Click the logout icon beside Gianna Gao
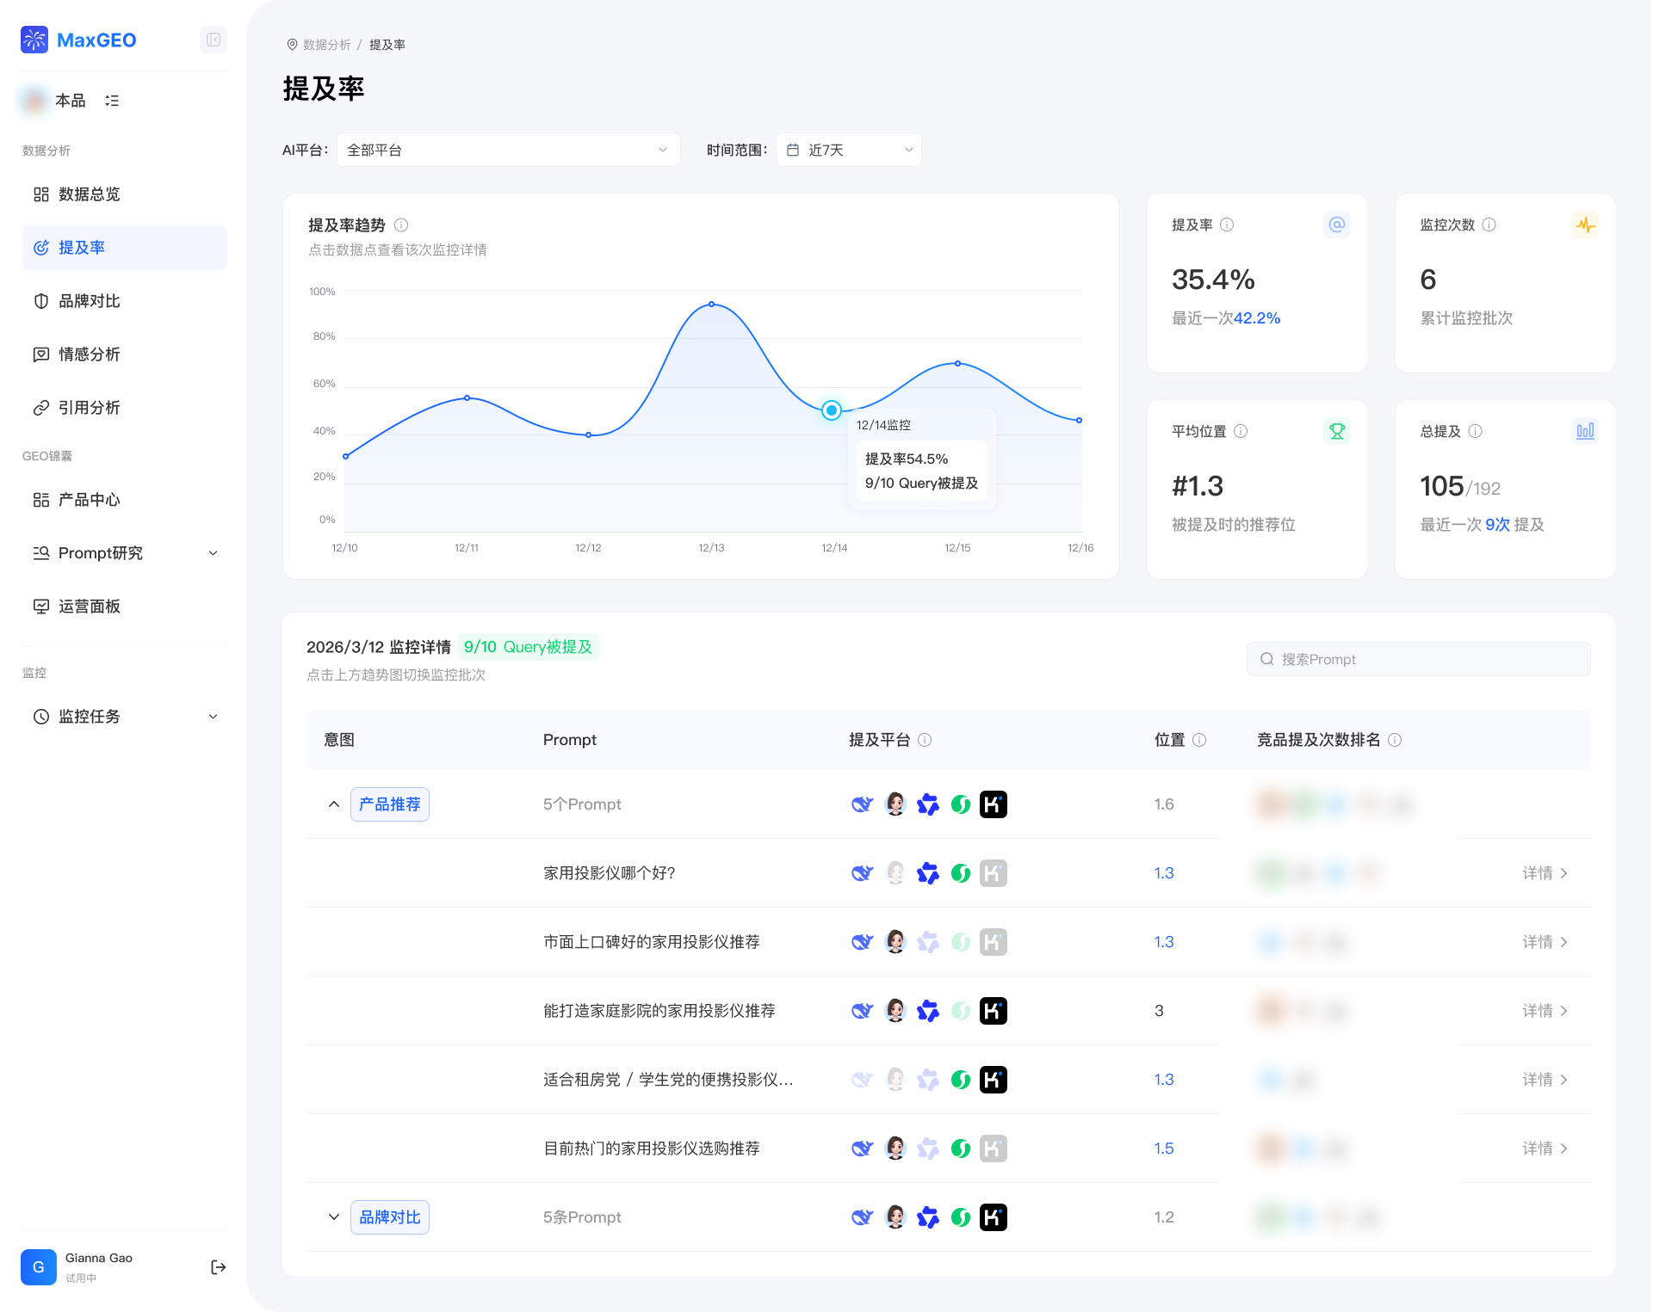Image resolution: width=1653 pixels, height=1312 pixels. [218, 1266]
